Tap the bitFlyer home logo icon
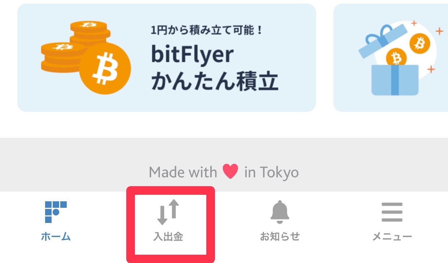This screenshot has height=263, width=448. point(56,212)
